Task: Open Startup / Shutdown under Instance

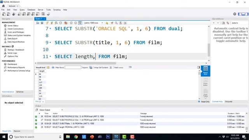Action: coord(16,50)
